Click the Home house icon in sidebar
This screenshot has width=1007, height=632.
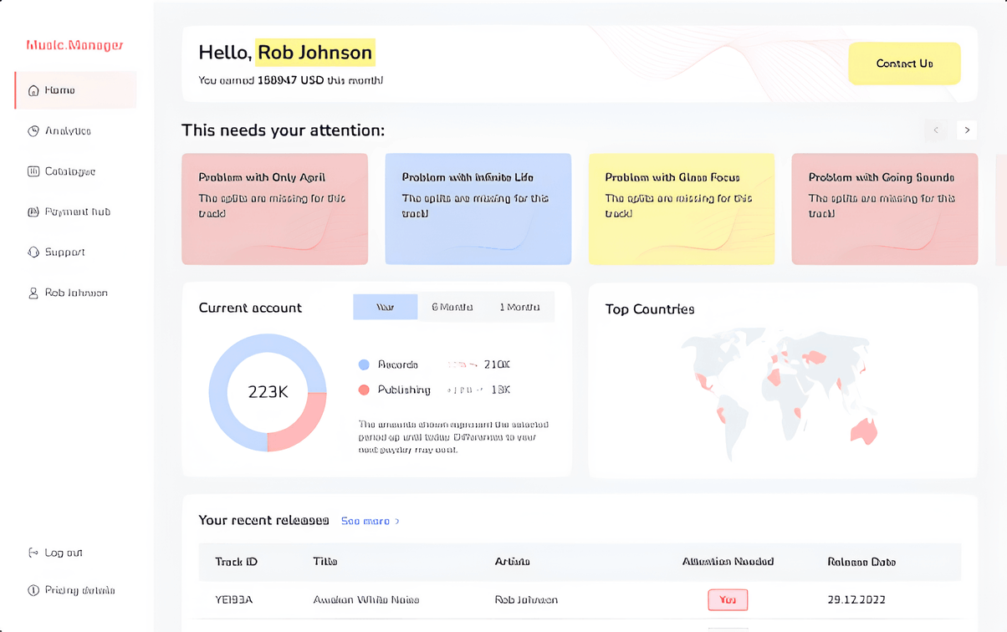tap(33, 90)
